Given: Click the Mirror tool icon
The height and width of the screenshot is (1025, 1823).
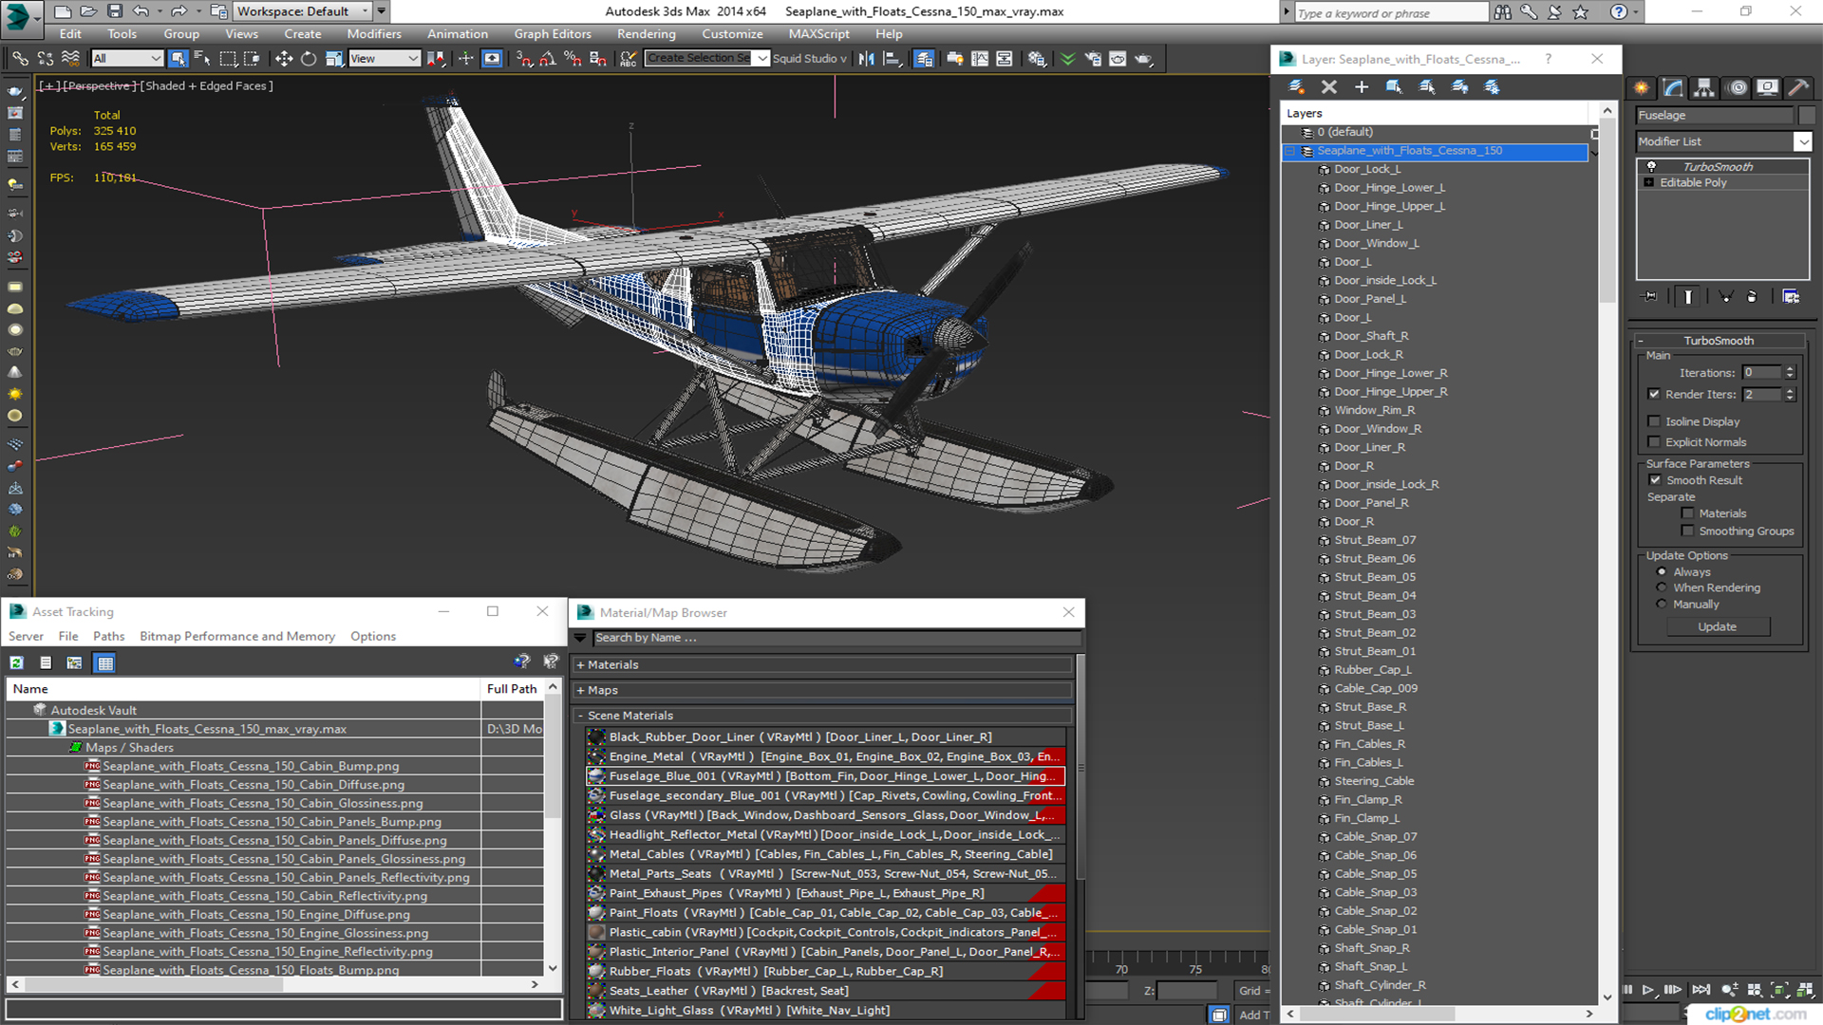Looking at the screenshot, I should click(x=866, y=59).
